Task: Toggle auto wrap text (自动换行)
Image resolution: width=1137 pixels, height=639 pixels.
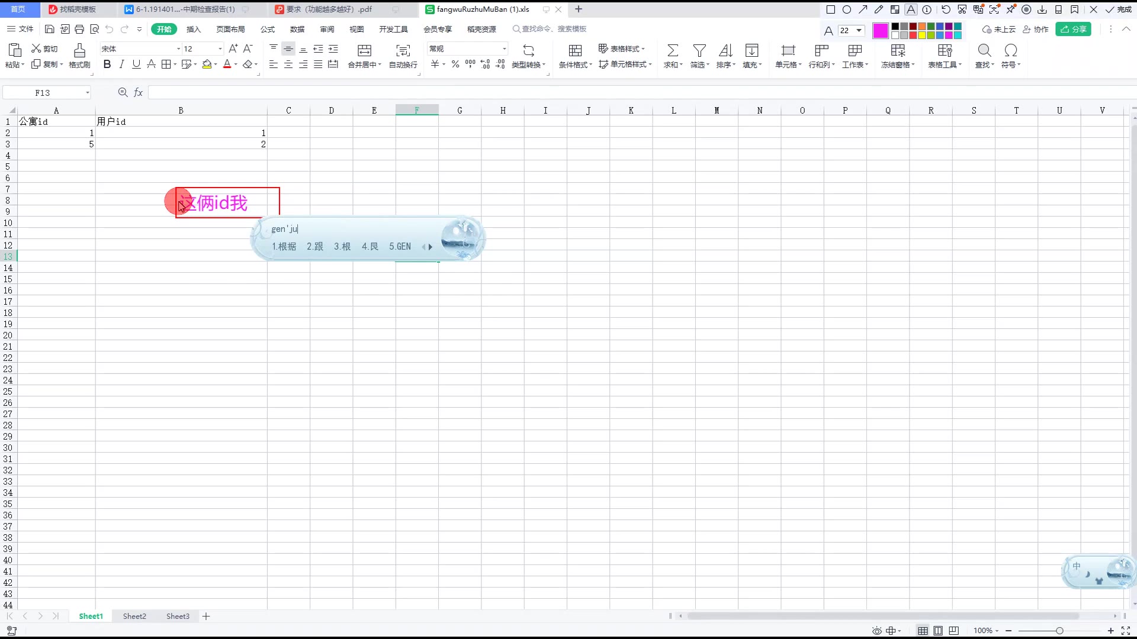Action: coord(403,50)
